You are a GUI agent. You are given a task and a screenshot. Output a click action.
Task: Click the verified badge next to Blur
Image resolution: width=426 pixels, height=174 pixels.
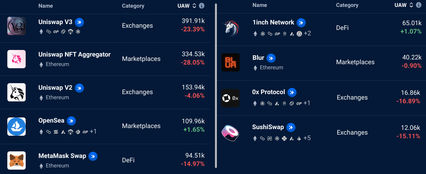271,58
